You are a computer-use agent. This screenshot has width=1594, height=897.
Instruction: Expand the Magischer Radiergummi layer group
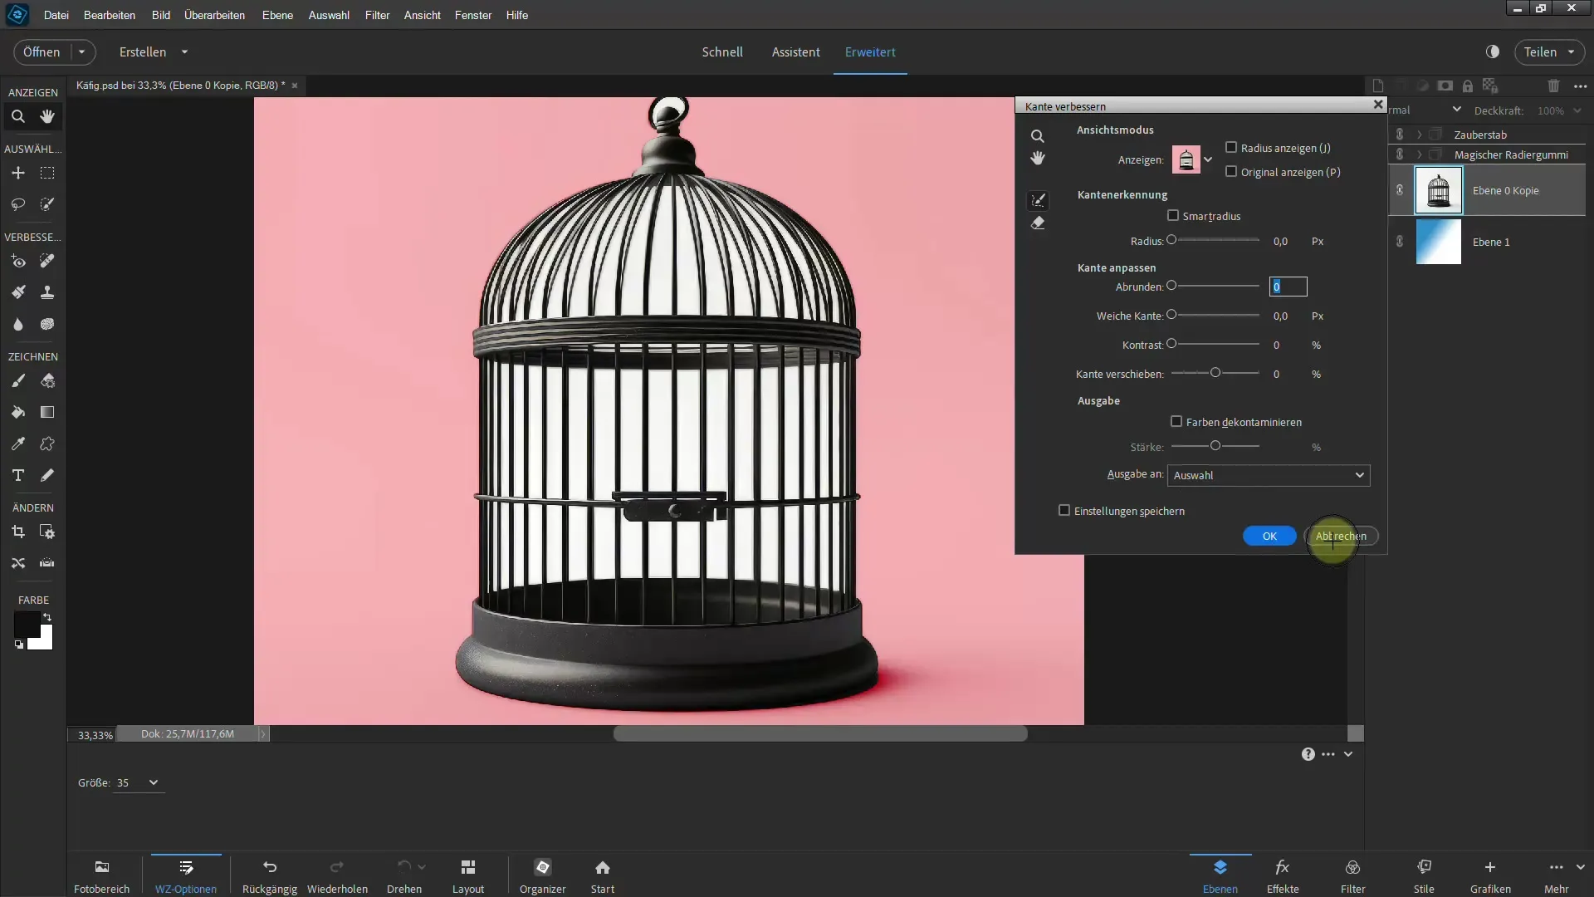tap(1420, 154)
